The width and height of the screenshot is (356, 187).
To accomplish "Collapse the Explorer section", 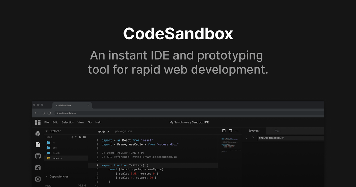I will point(47,131).
